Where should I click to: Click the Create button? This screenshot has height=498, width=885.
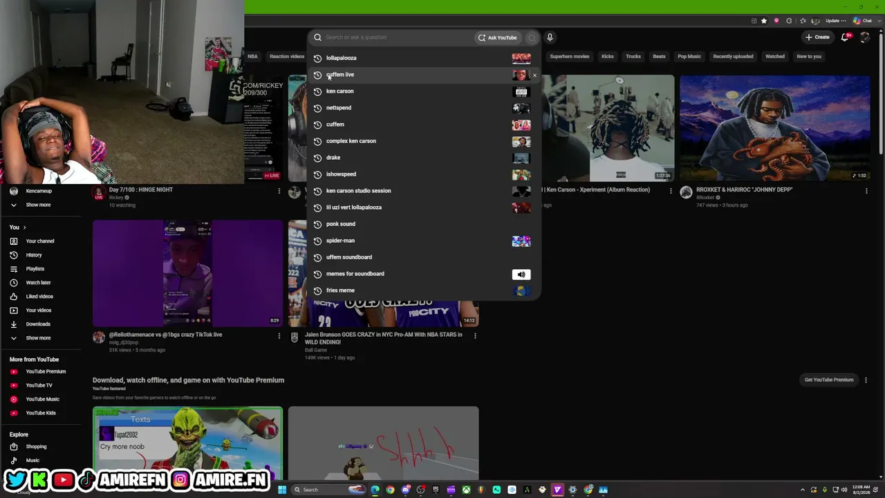click(x=817, y=37)
